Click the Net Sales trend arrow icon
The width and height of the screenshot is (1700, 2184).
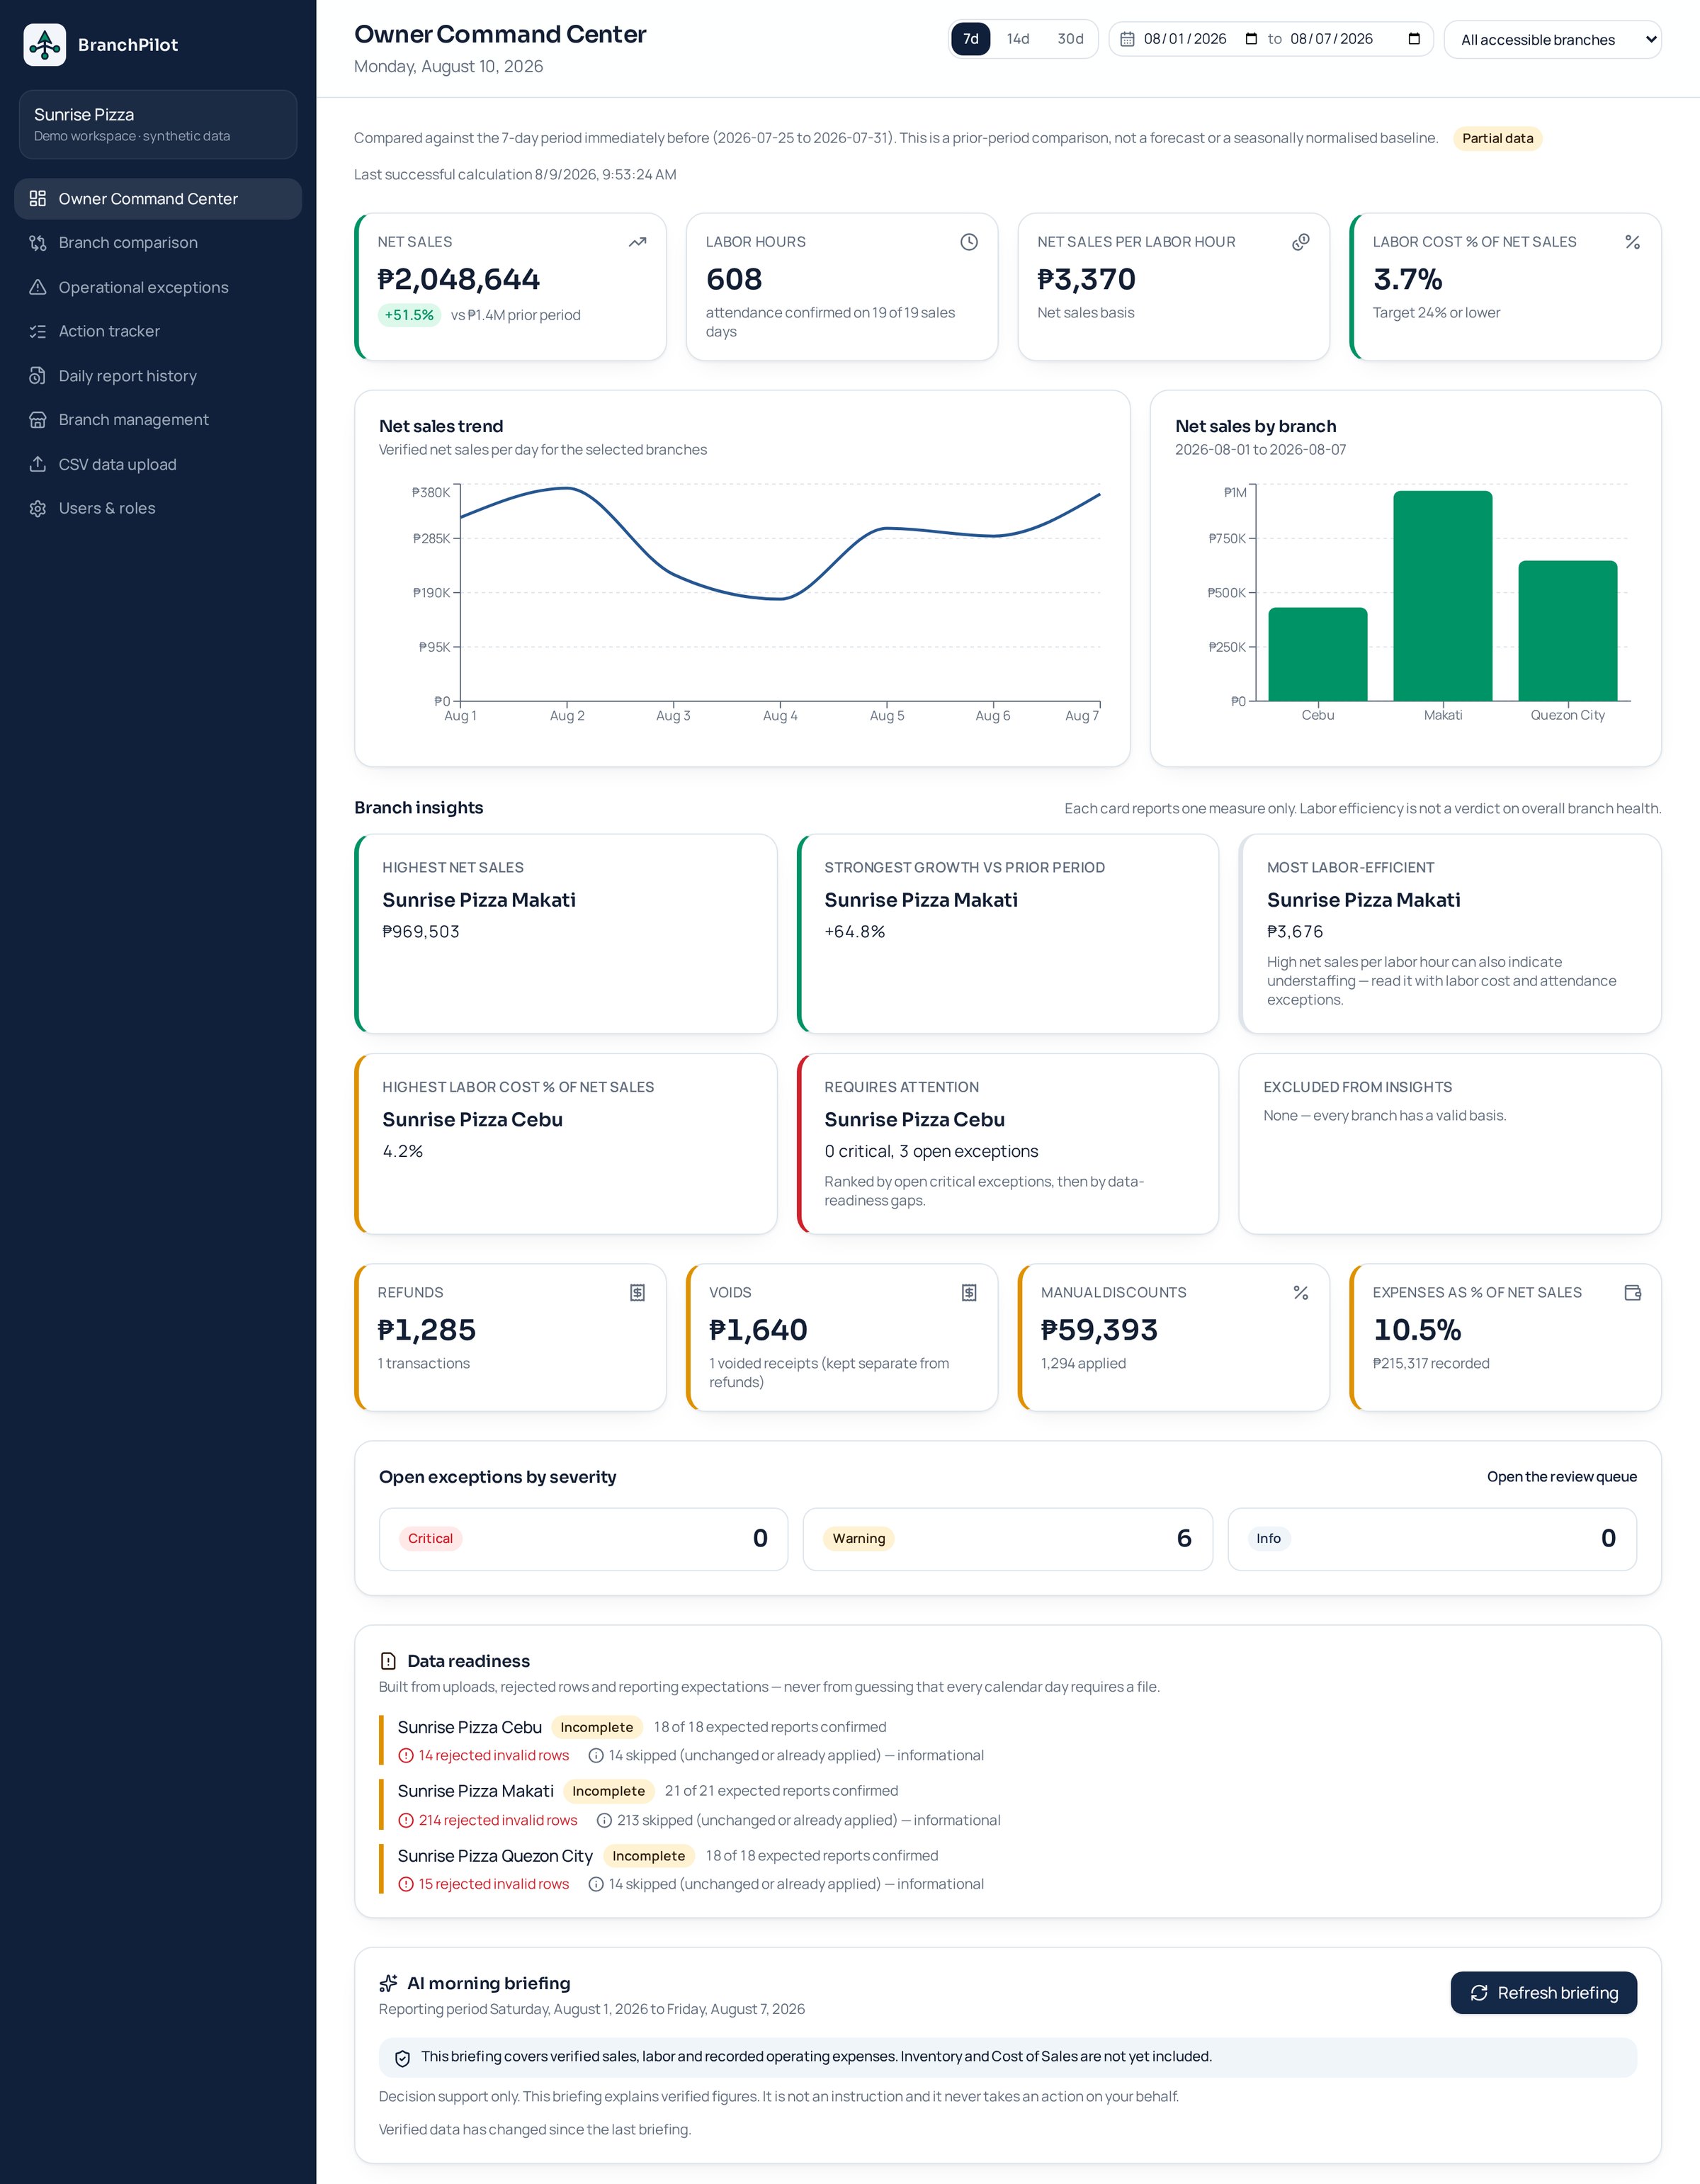pos(637,242)
